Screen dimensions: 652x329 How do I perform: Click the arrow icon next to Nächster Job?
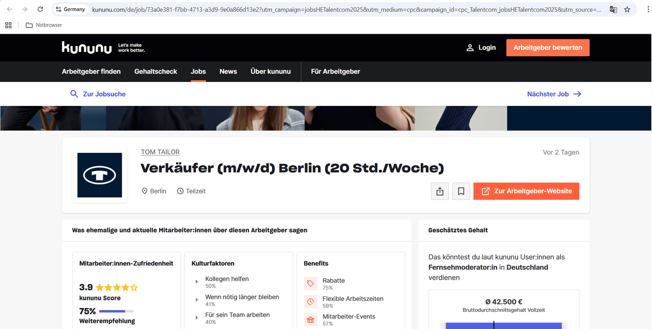(577, 94)
